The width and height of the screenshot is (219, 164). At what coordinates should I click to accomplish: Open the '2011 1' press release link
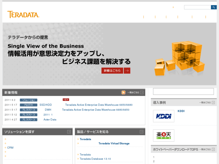point(48,115)
